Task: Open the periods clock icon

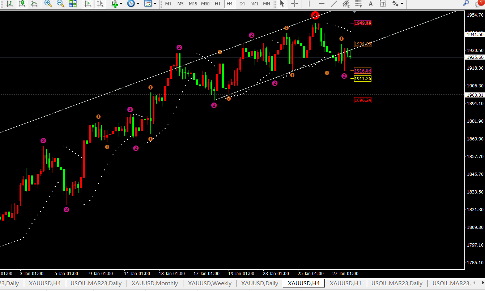Action: (131, 4)
